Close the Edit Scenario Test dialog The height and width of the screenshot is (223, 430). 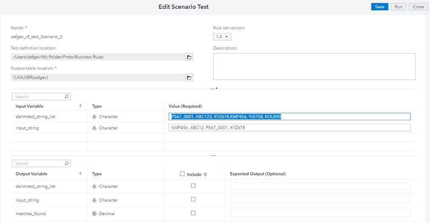click(x=418, y=7)
